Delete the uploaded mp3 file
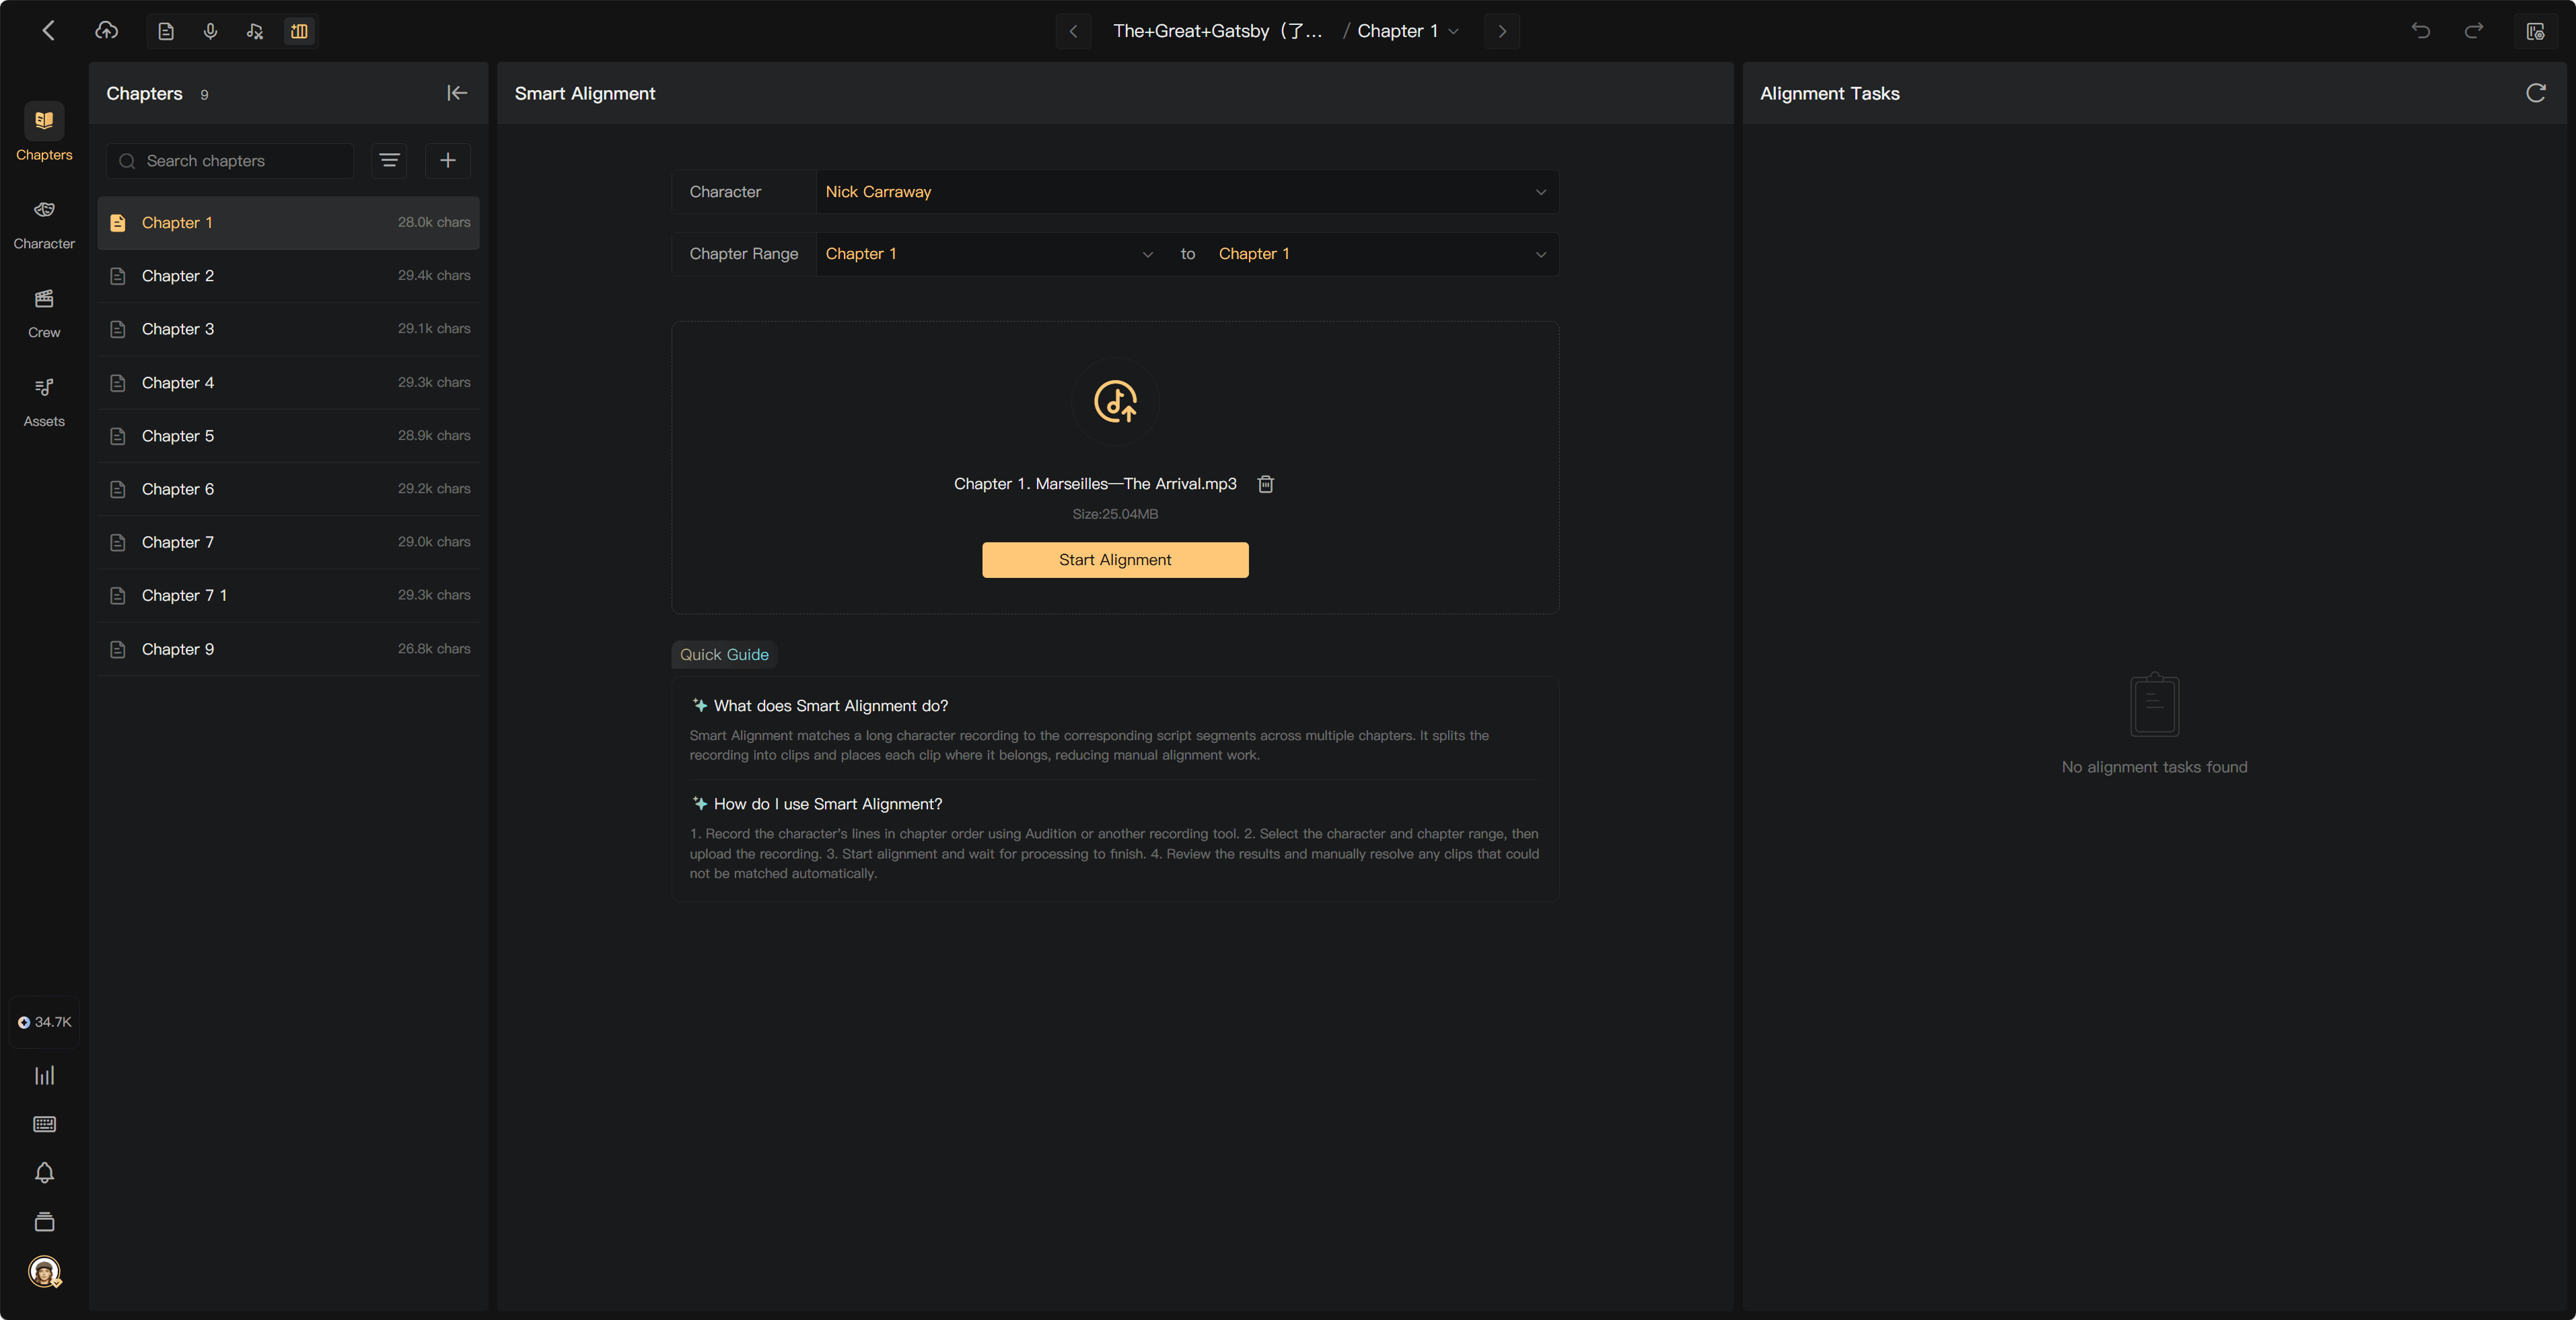2576x1320 pixels. 1265,484
